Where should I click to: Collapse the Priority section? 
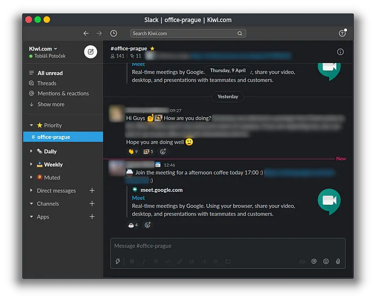pos(31,125)
